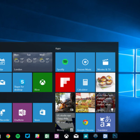Open the Mail envelope tile
Image resolution: width=140 pixels, height=140 pixels.
point(6,82)
